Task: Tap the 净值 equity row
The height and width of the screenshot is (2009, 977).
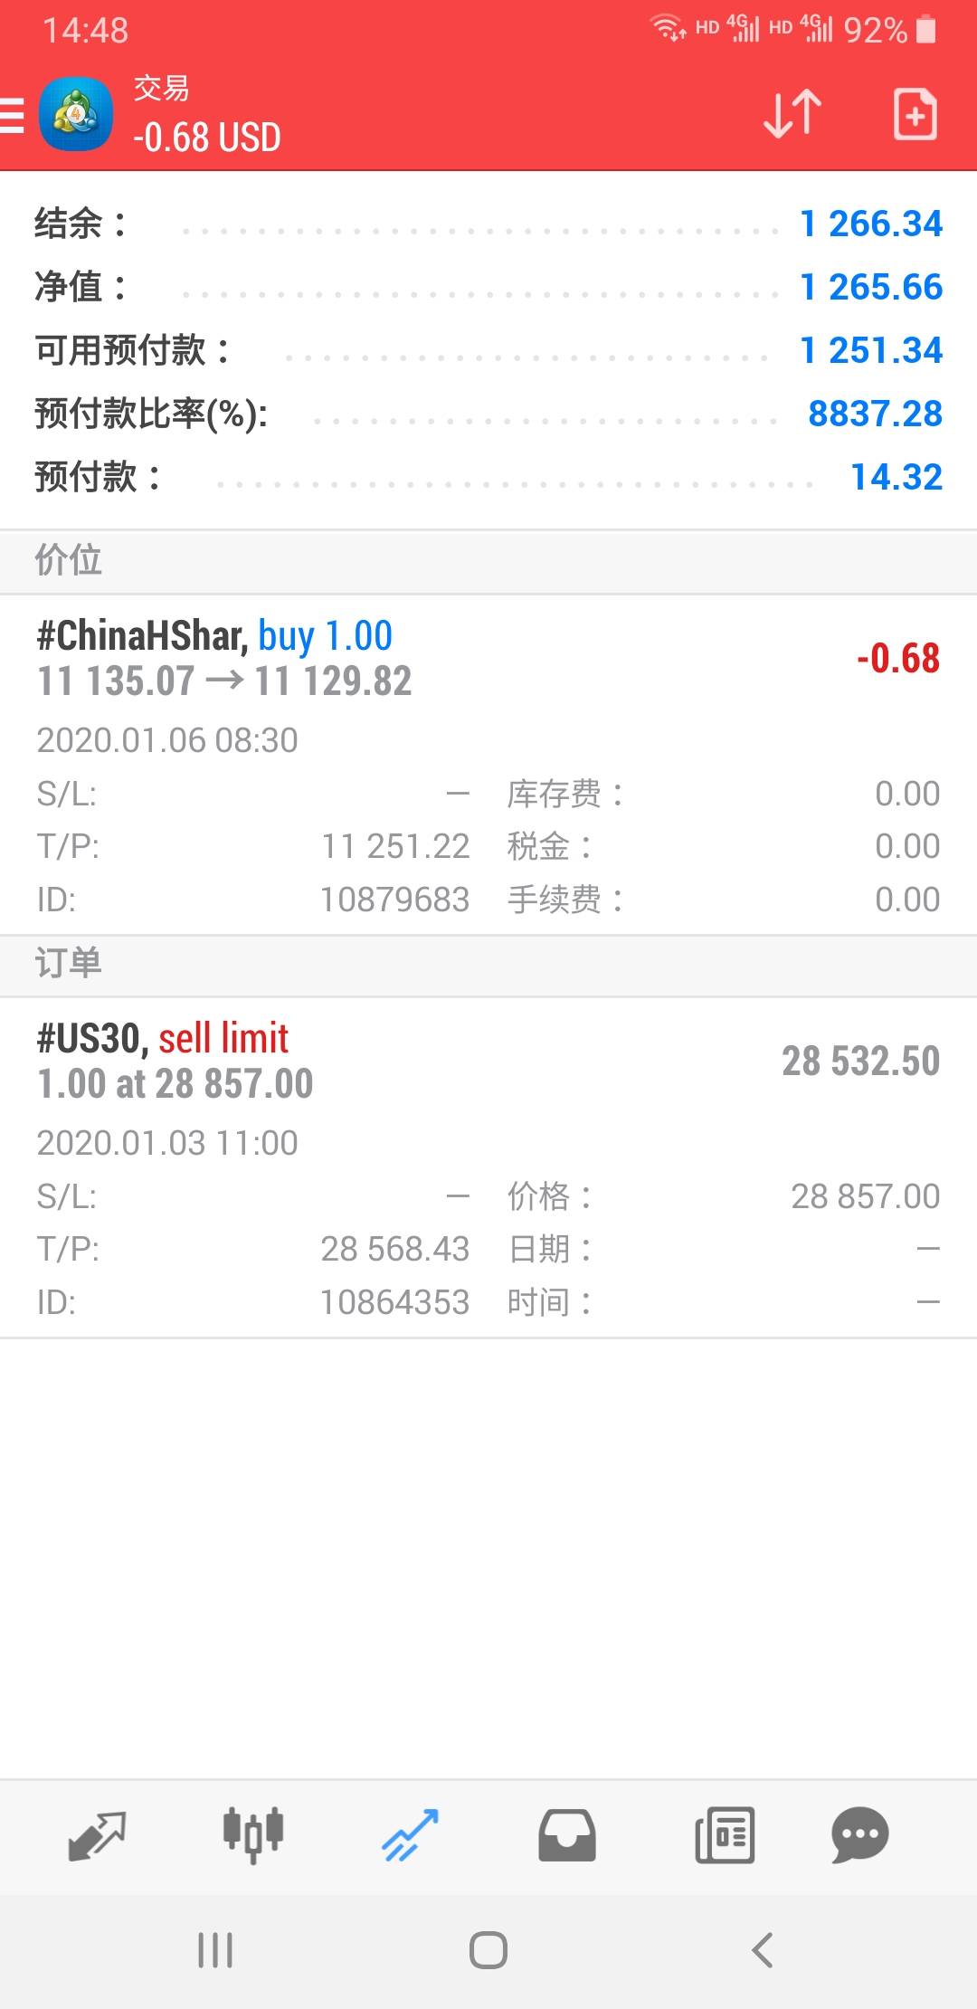Action: [488, 287]
